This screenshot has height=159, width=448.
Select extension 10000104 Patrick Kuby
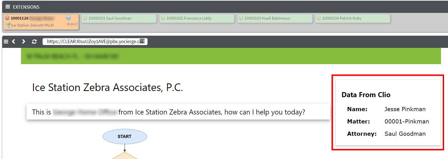[x=353, y=18]
